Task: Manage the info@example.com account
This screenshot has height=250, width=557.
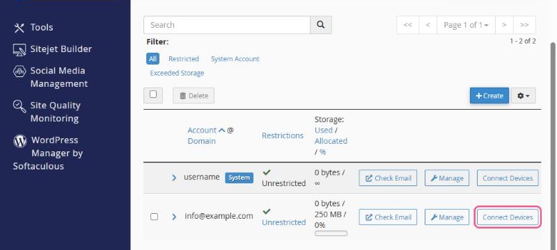Action: point(447,217)
